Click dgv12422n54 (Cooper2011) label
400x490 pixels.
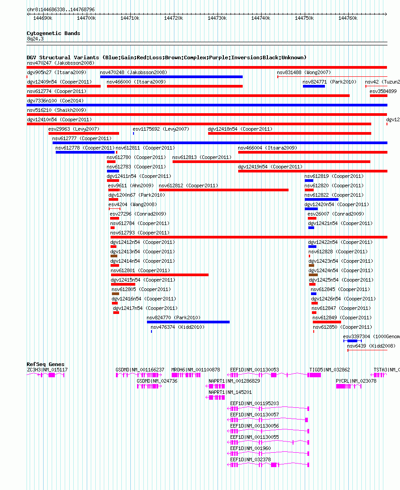pyautogui.click(x=340, y=242)
